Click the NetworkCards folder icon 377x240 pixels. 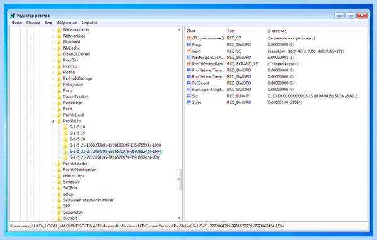(58, 29)
